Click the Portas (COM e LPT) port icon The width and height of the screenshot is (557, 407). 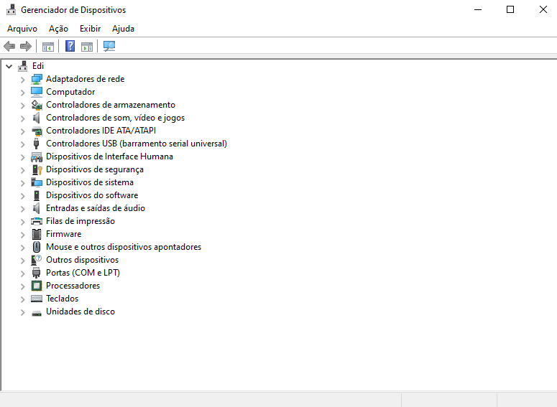(36, 273)
